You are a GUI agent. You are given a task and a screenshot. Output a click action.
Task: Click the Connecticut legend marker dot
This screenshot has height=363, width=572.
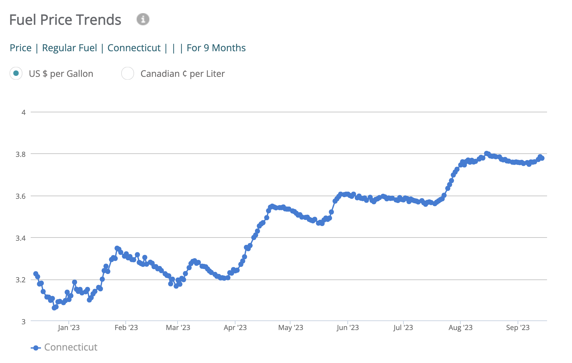tap(36, 348)
